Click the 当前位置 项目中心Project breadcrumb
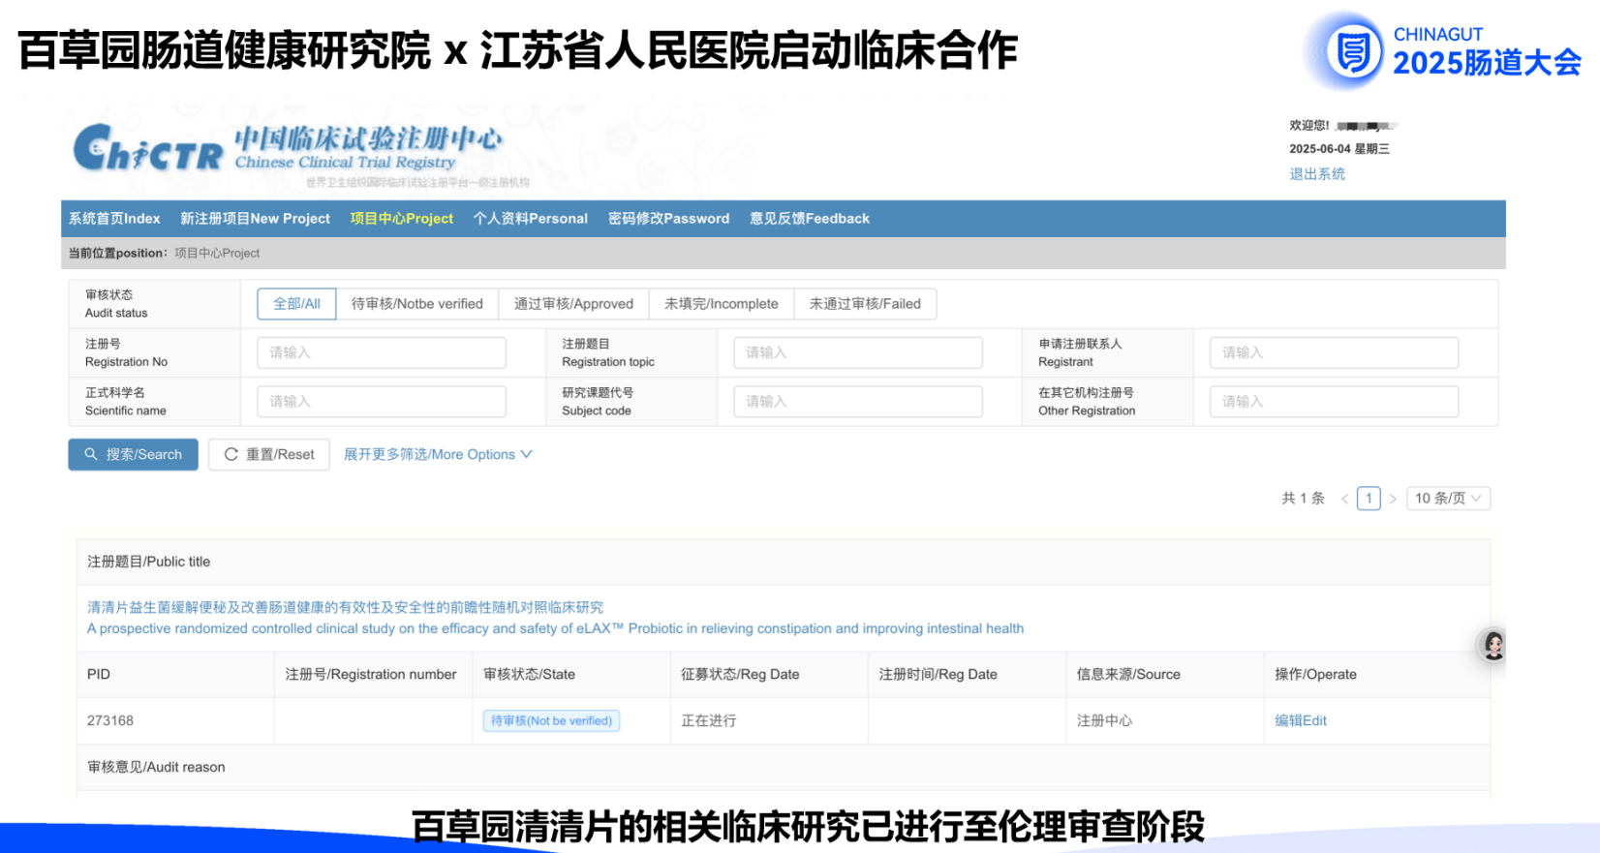Image resolution: width=1600 pixels, height=853 pixels. tap(164, 253)
